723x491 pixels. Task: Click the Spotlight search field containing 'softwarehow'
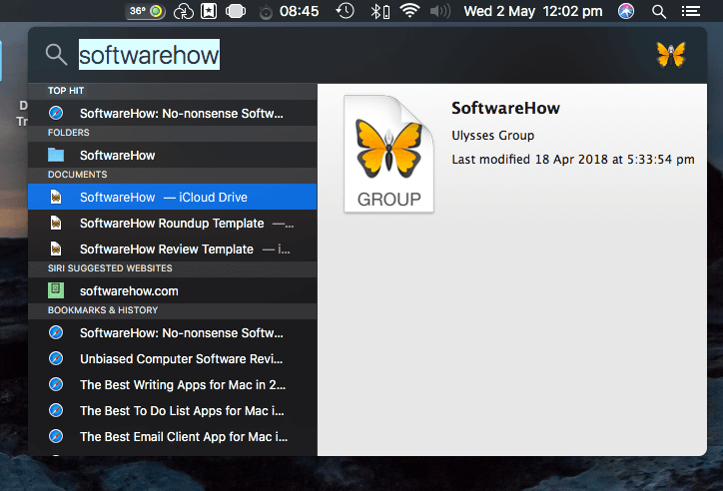tap(149, 55)
